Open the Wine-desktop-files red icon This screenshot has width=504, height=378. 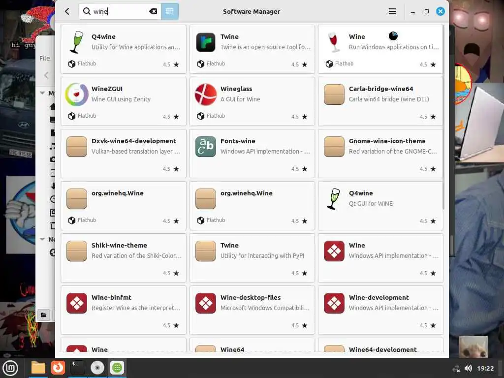point(205,303)
